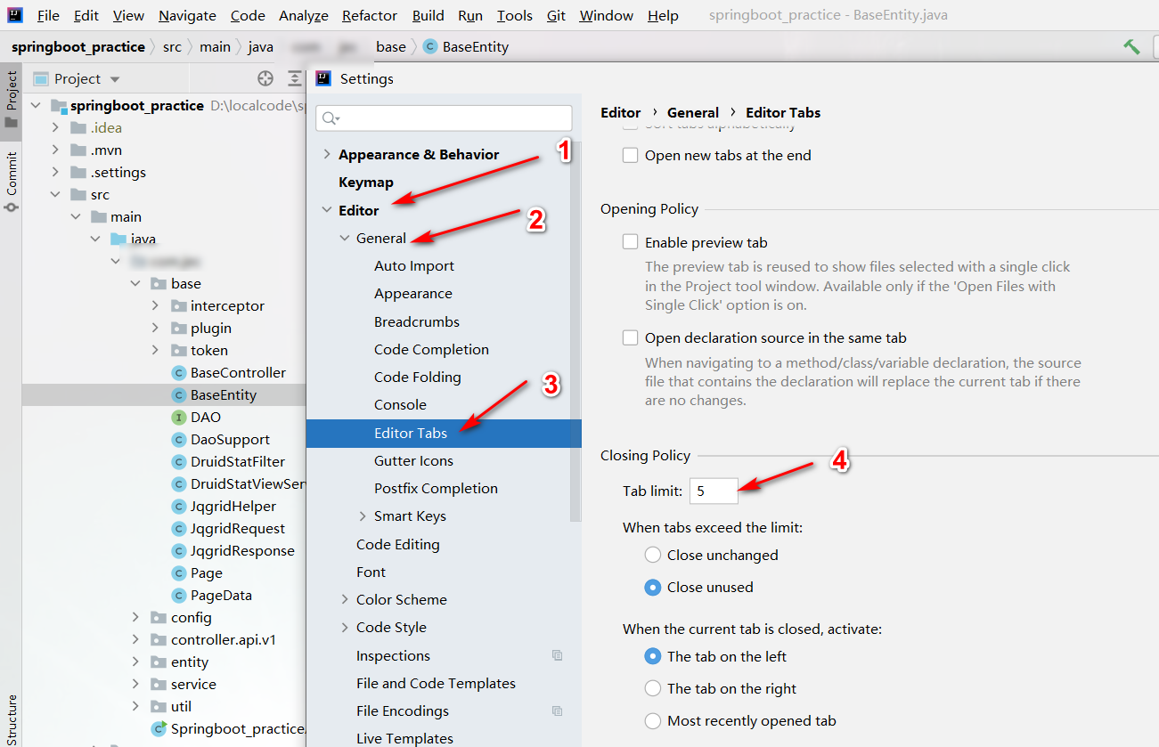The width and height of the screenshot is (1159, 747).
Task: Expand the Color Scheme settings node
Action: click(x=345, y=600)
